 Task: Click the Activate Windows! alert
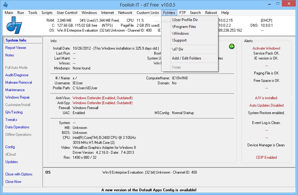266,48
